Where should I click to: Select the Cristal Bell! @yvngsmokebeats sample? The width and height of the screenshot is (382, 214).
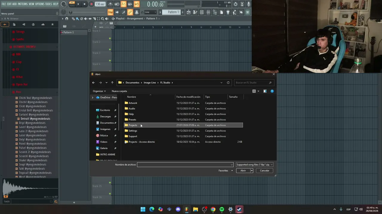pyautogui.click(x=36, y=110)
